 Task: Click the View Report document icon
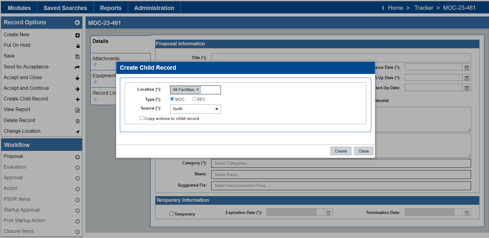(x=78, y=110)
